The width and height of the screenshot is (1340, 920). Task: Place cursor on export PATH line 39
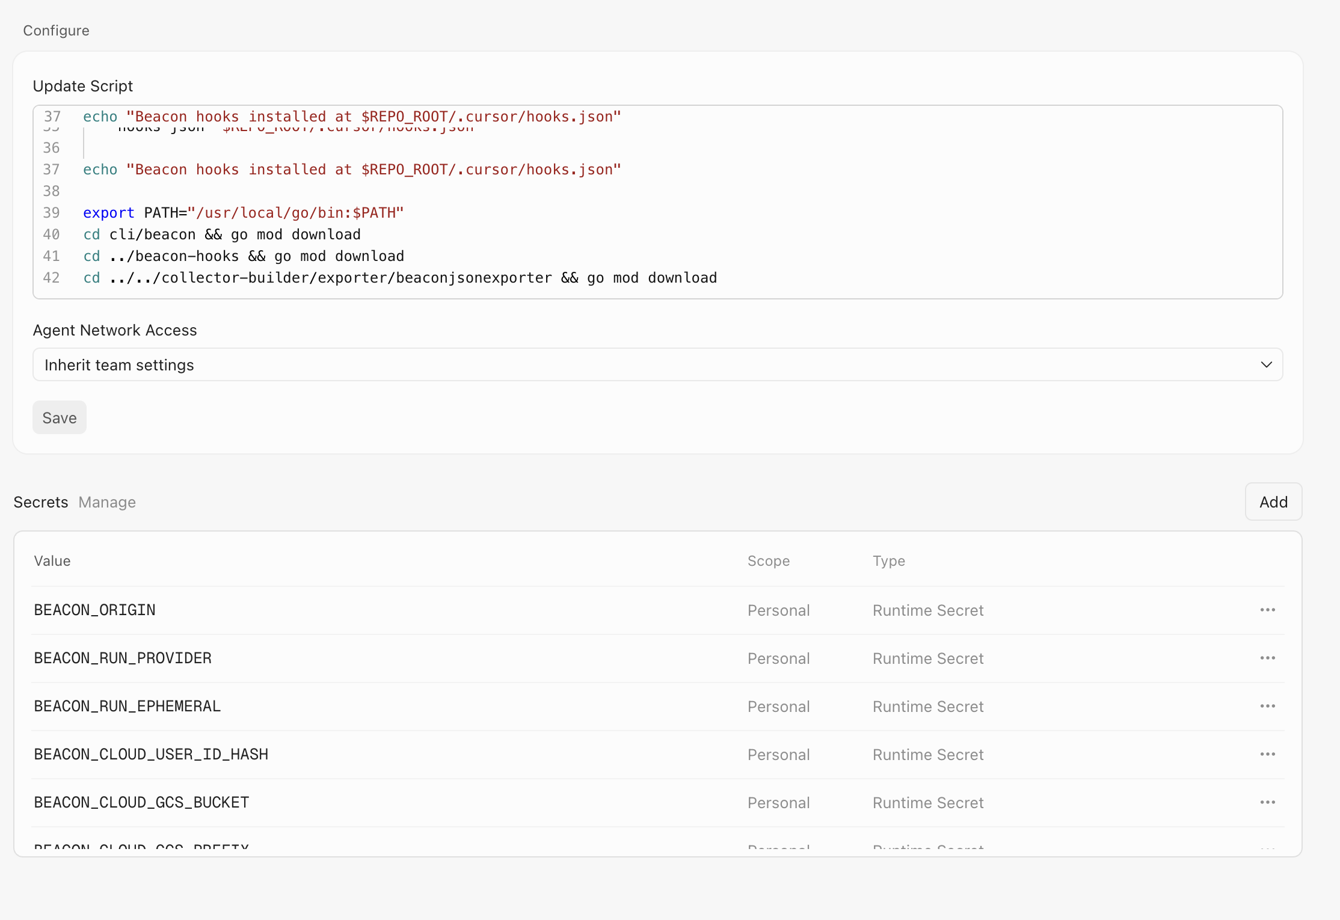pyautogui.click(x=244, y=213)
